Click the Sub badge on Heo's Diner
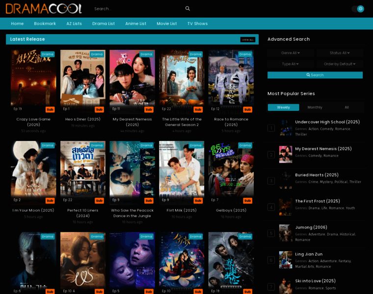The width and height of the screenshot is (373, 294). pyautogui.click(x=99, y=109)
